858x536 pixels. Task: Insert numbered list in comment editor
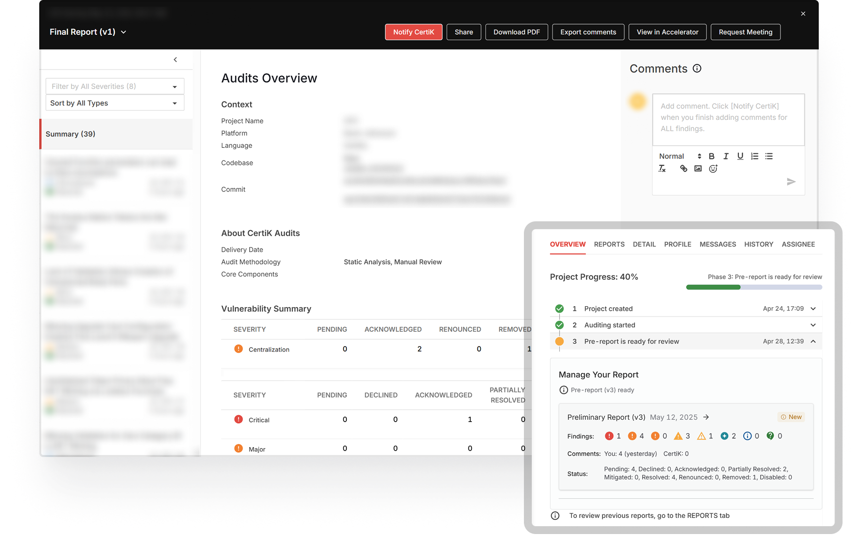(754, 156)
